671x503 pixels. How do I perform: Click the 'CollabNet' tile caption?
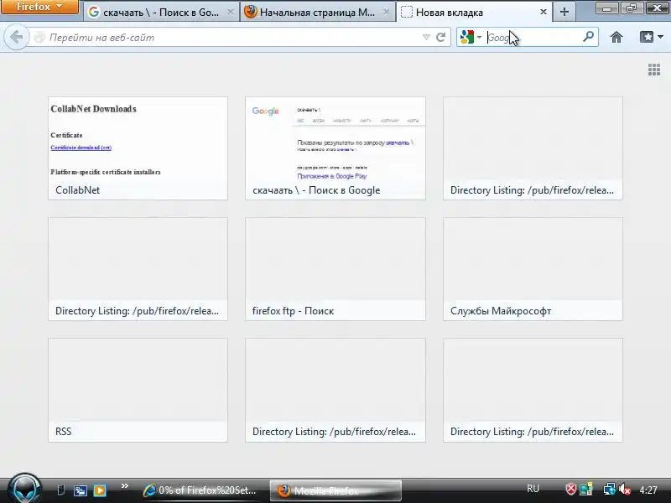coord(77,190)
